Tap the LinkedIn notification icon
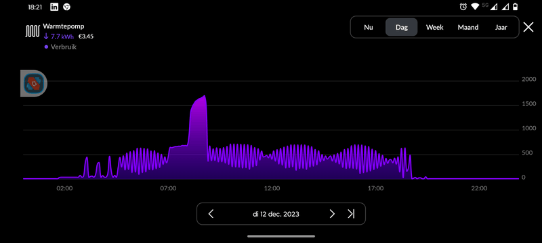This screenshot has height=243, width=542. coord(54,7)
